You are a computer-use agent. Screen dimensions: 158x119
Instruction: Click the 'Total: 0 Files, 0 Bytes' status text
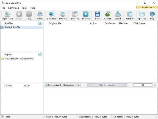point(56,117)
